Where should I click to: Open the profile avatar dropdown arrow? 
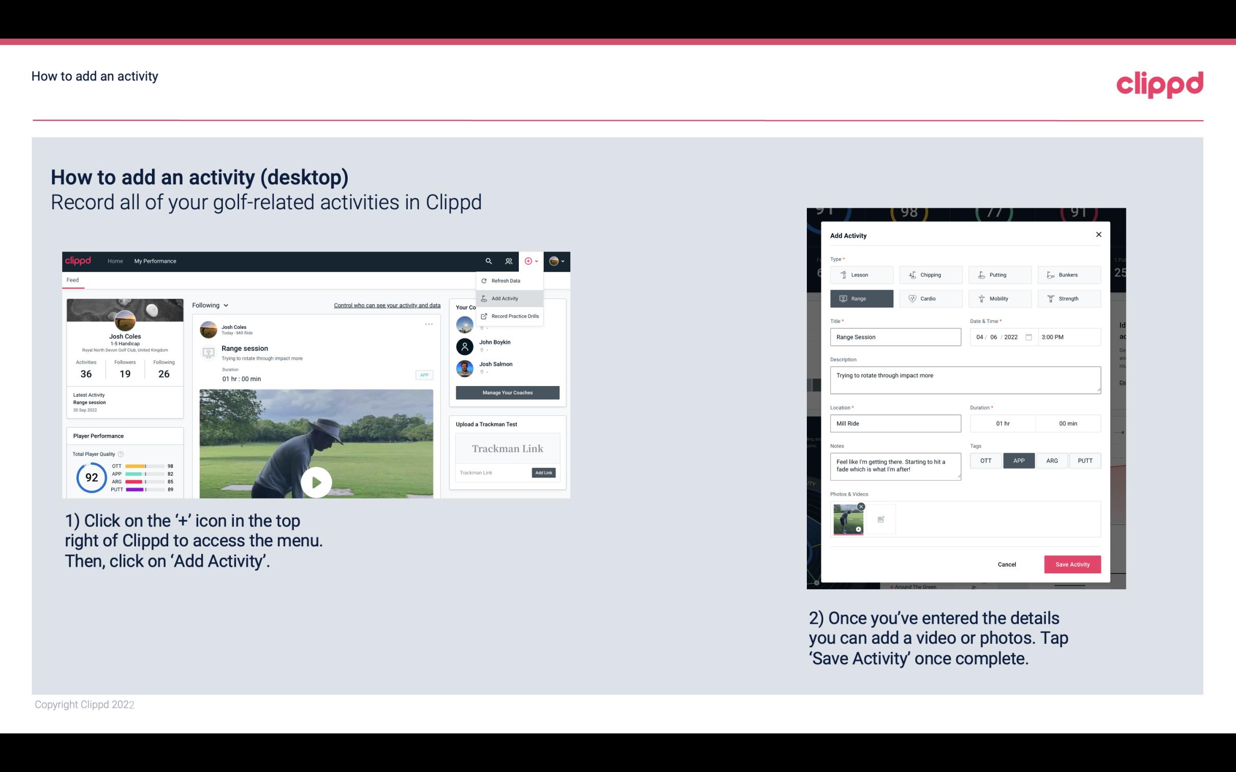(x=563, y=261)
